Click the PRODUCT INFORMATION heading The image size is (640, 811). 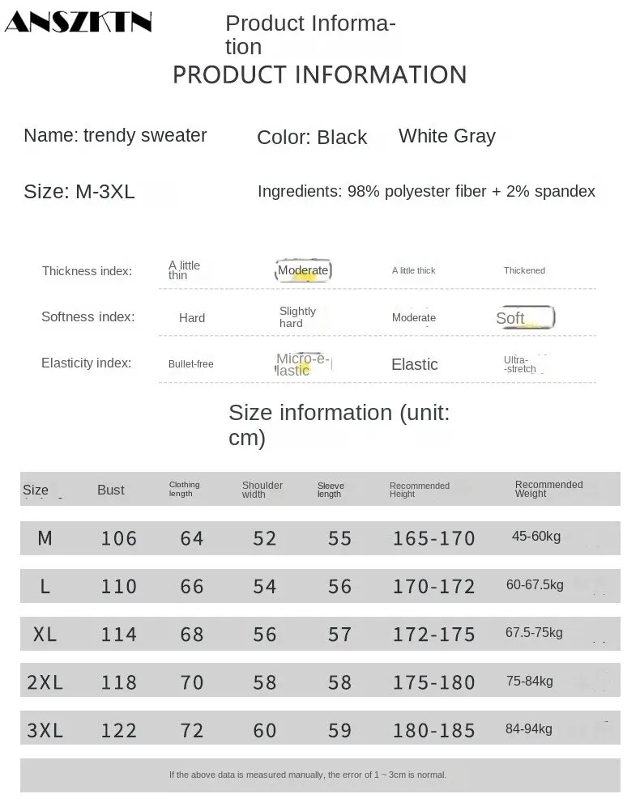(x=319, y=74)
